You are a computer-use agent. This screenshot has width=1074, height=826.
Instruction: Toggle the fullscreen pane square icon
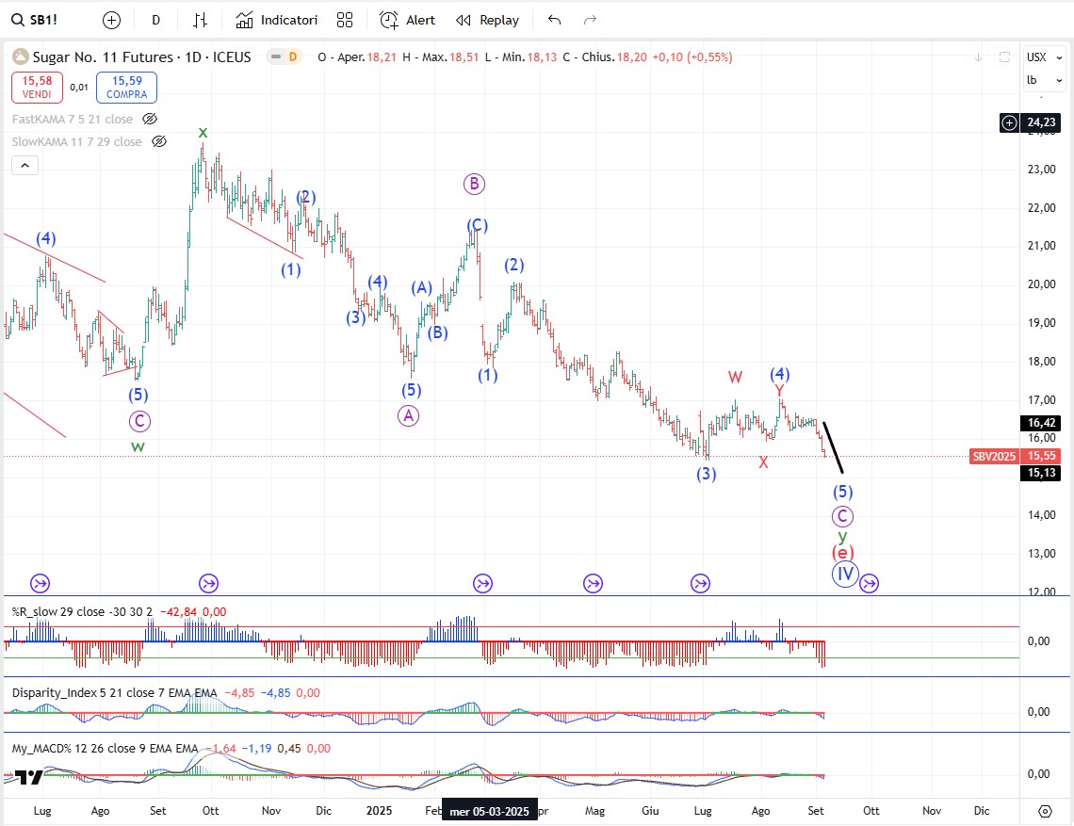click(1004, 57)
